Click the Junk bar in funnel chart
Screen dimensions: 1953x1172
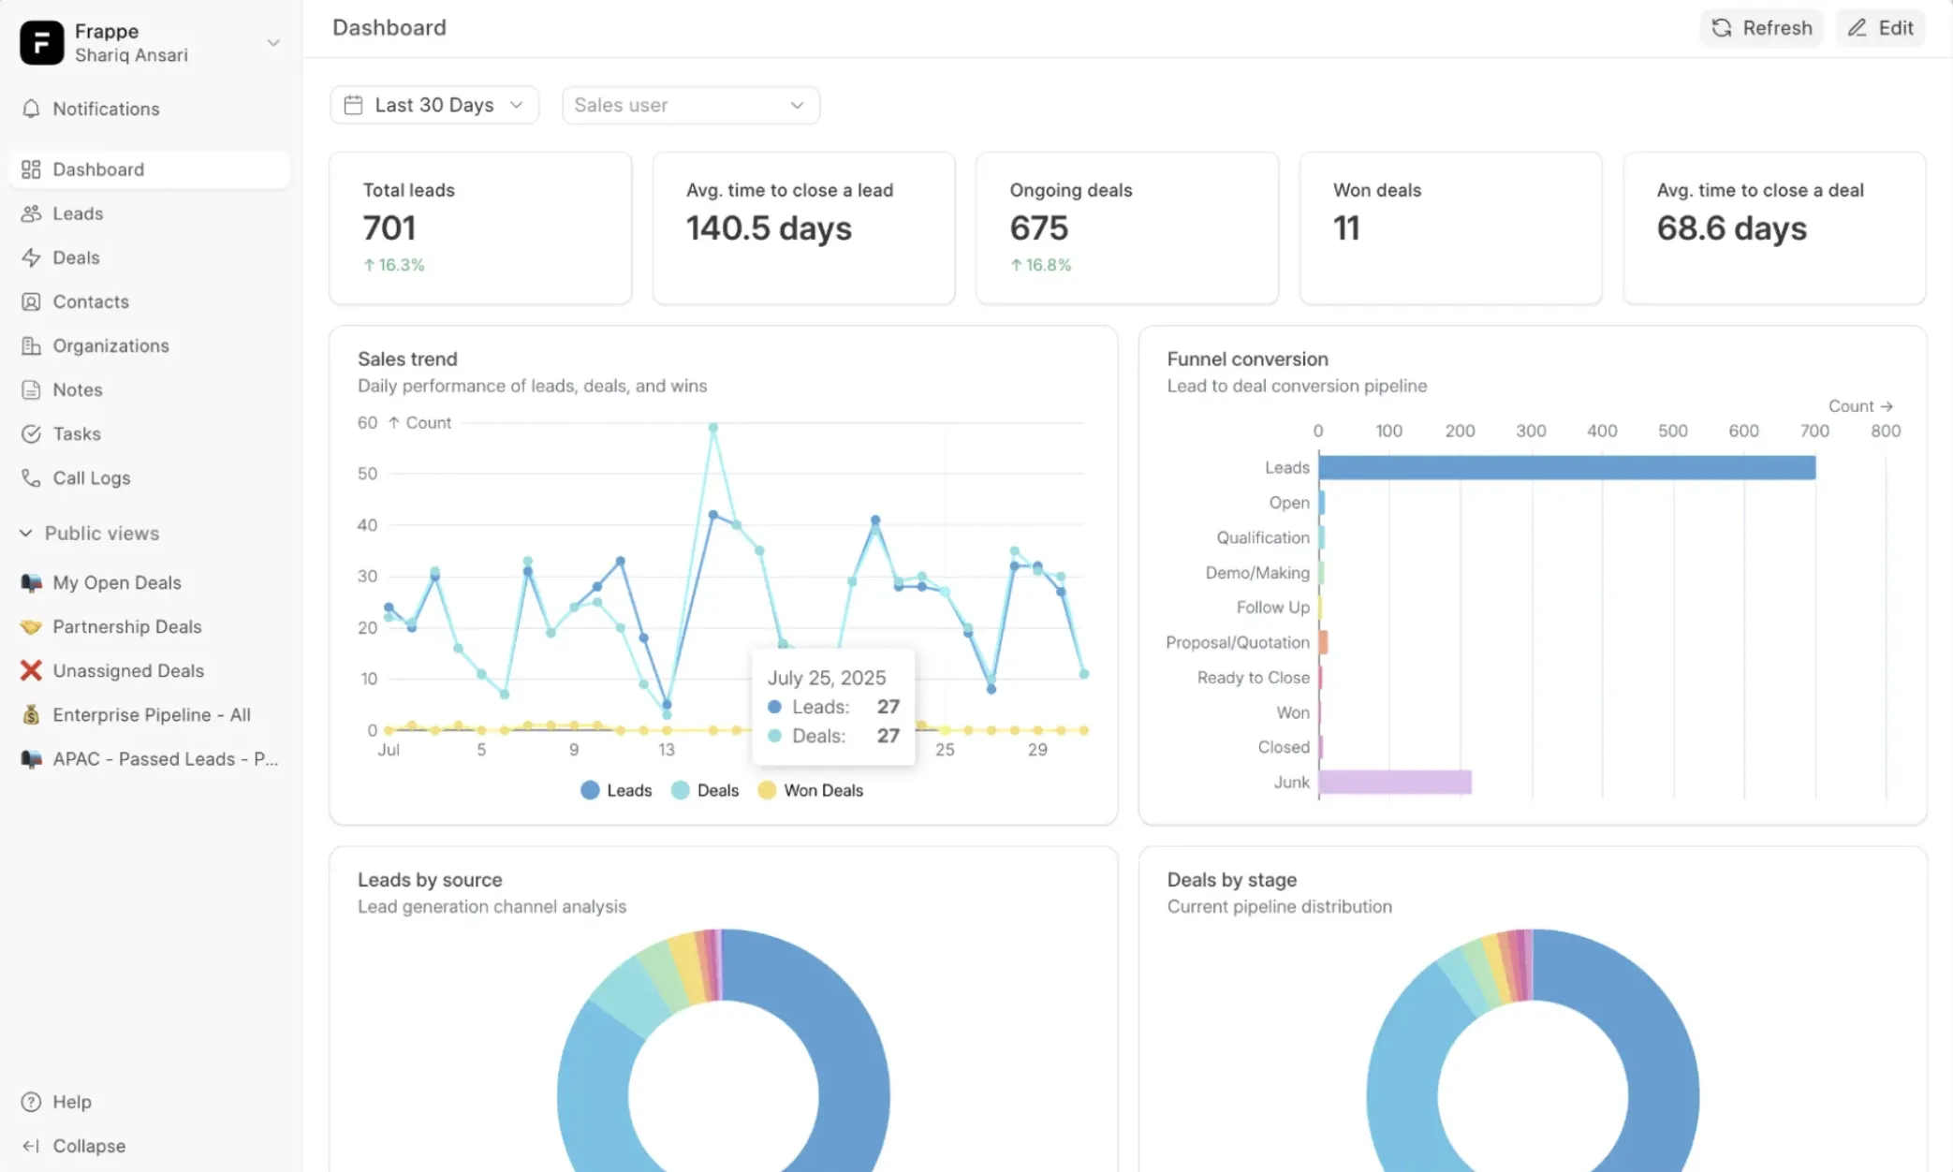pos(1395,782)
